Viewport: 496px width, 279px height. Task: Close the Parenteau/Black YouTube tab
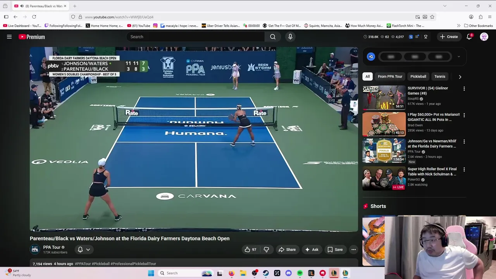65,6
